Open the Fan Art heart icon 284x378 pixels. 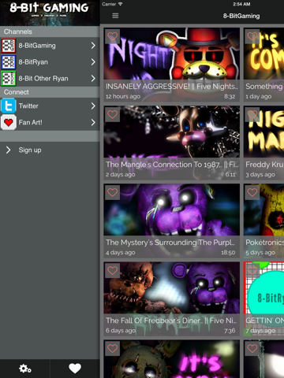tap(9, 122)
